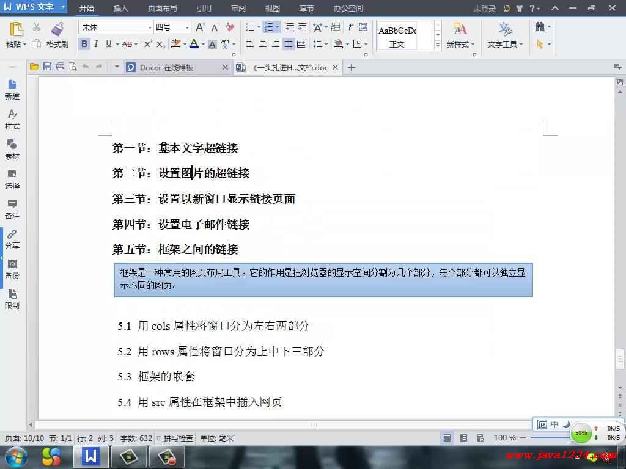Open the 开始 ribbon tab

pyautogui.click(x=87, y=9)
